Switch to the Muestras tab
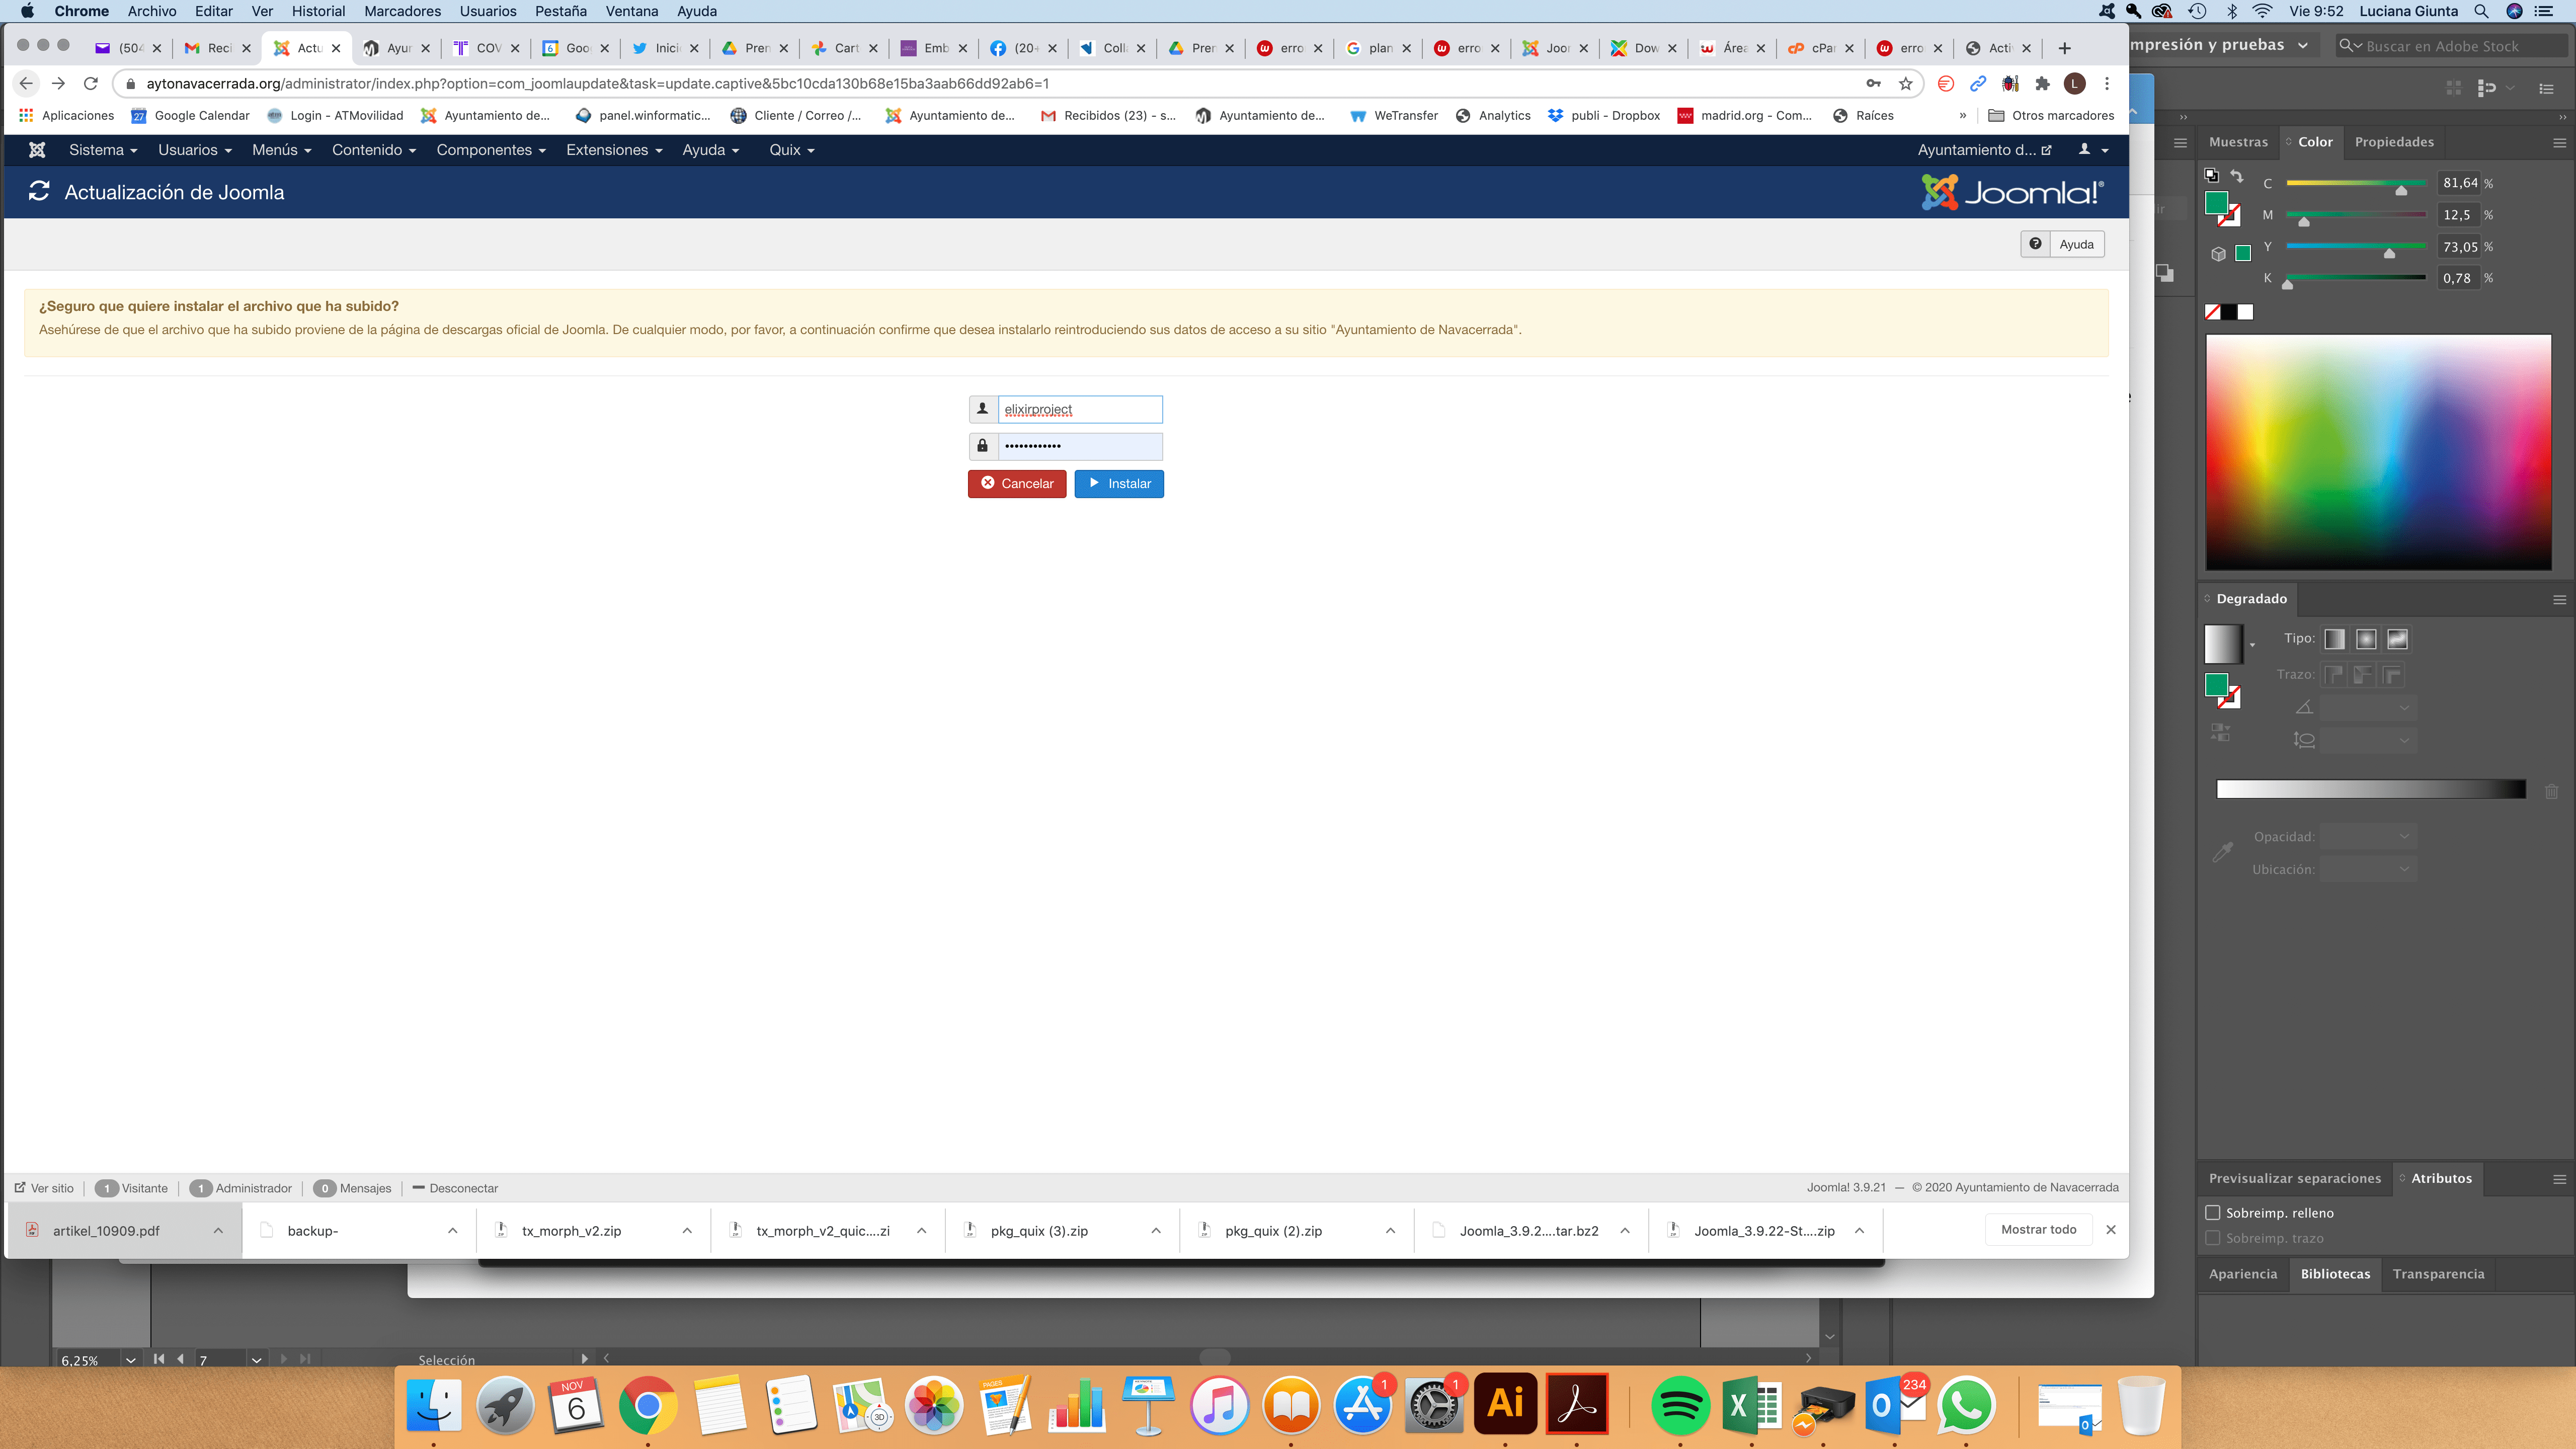This screenshot has height=1449, width=2576. coord(2238,142)
